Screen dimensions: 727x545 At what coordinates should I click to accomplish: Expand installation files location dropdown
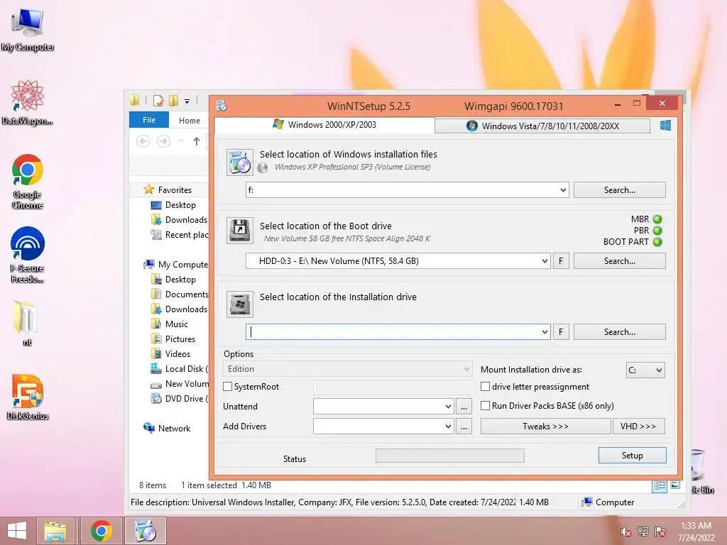point(563,190)
